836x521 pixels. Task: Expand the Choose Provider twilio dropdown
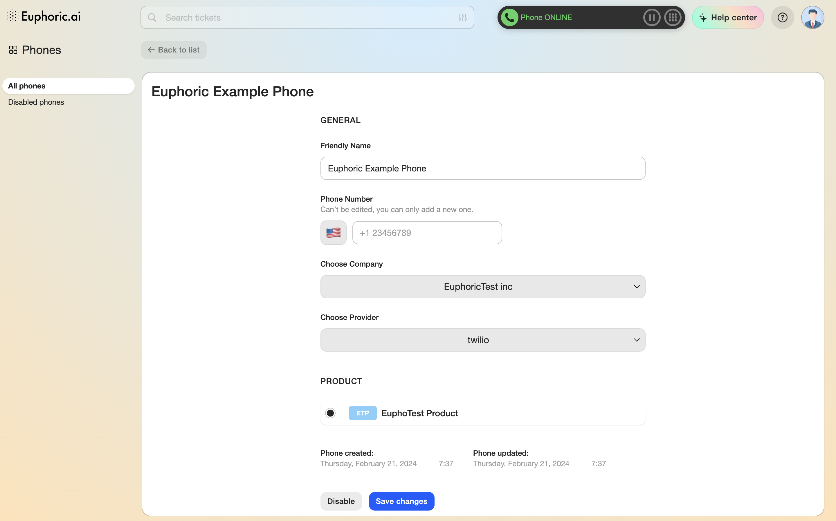482,340
